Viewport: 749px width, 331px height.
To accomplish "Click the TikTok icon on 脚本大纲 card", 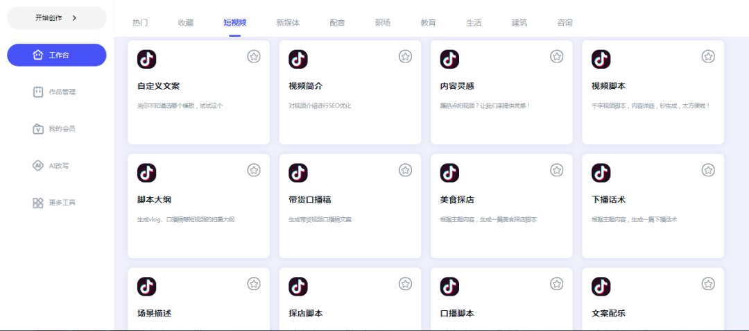I will point(146,173).
